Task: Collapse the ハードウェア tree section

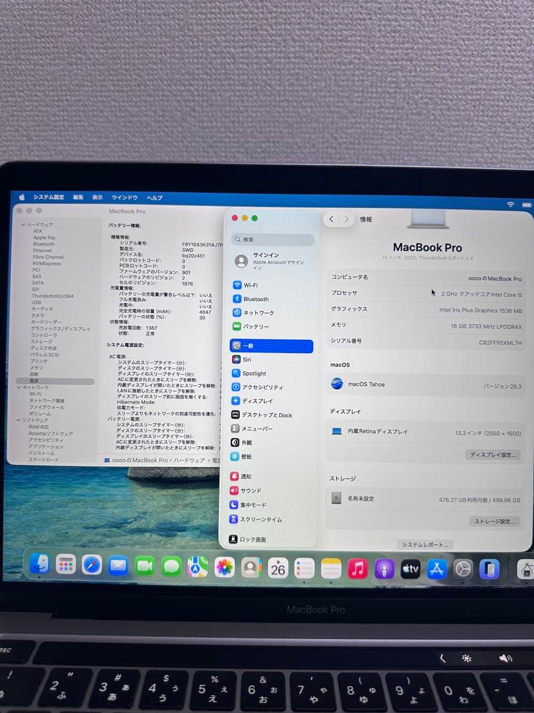Action: pos(23,224)
